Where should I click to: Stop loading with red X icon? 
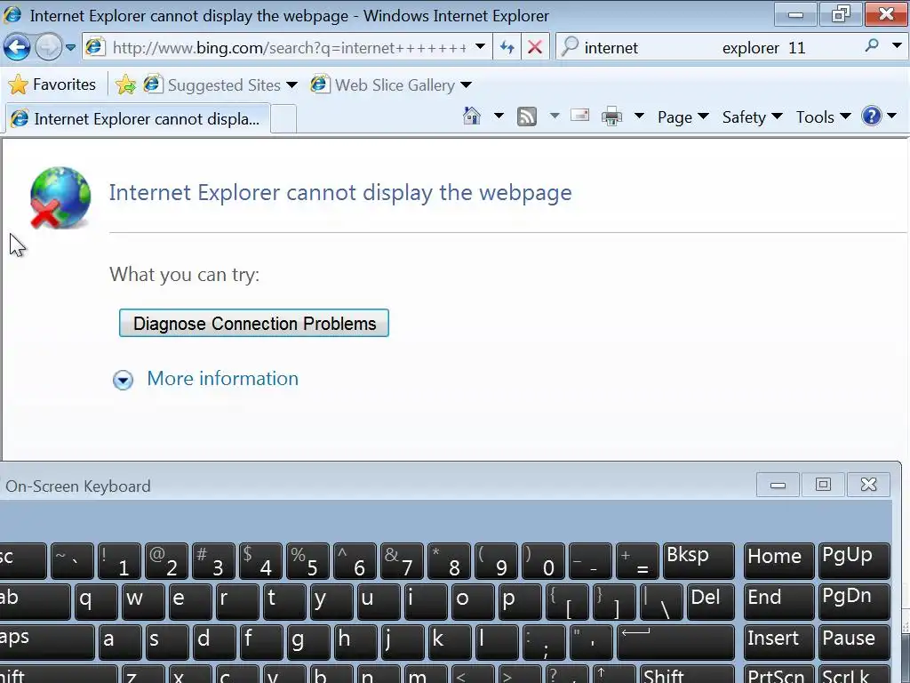tap(535, 47)
